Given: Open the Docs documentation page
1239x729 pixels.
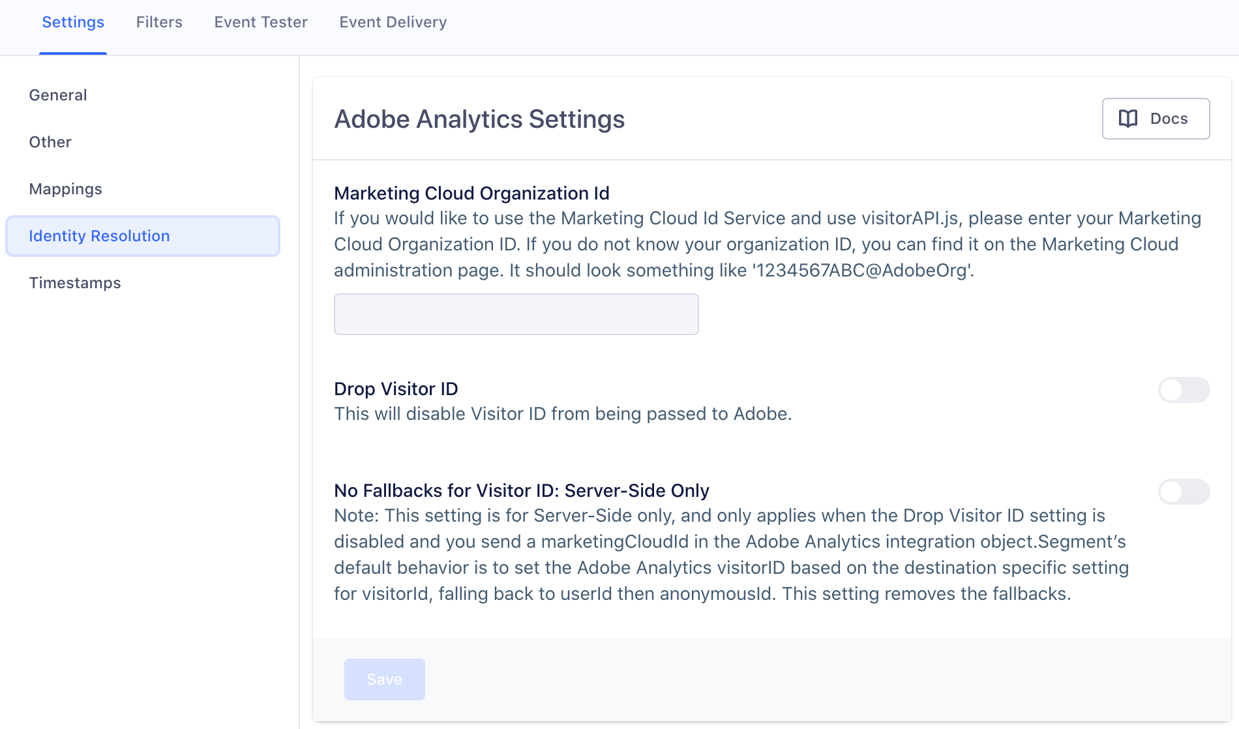Looking at the screenshot, I should (1156, 118).
